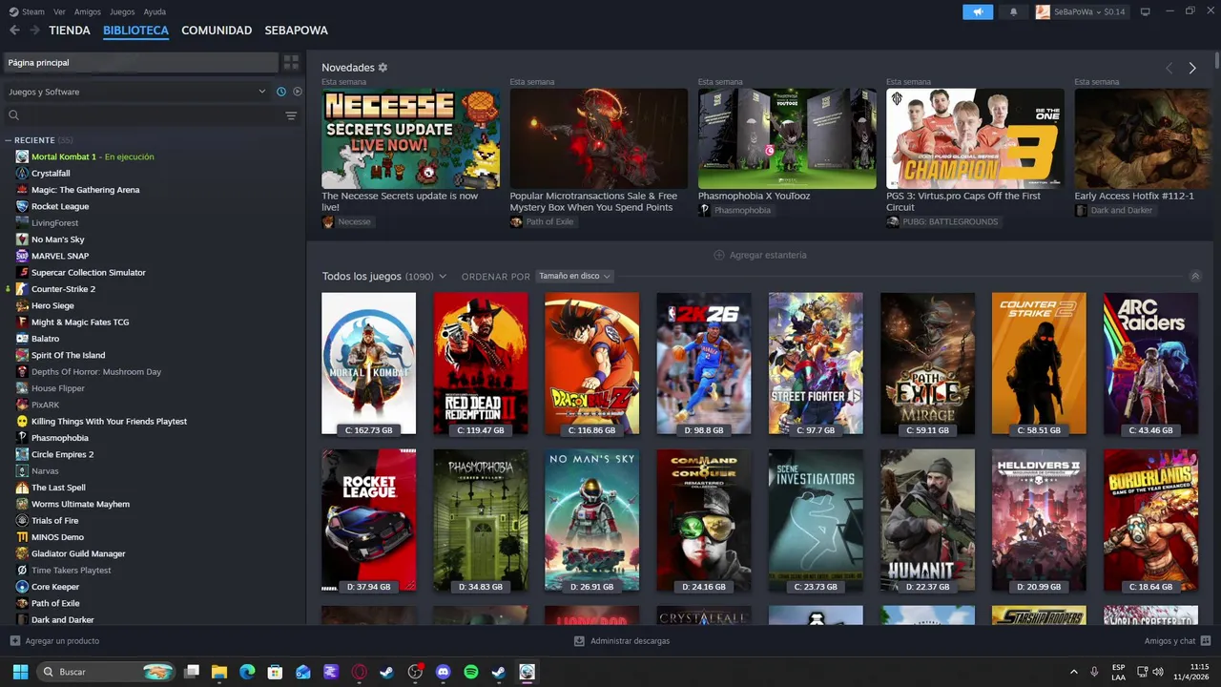Viewport: 1221px width, 687px height.
Task: Open Phasmophobia X YouTooz news
Action: click(787, 138)
